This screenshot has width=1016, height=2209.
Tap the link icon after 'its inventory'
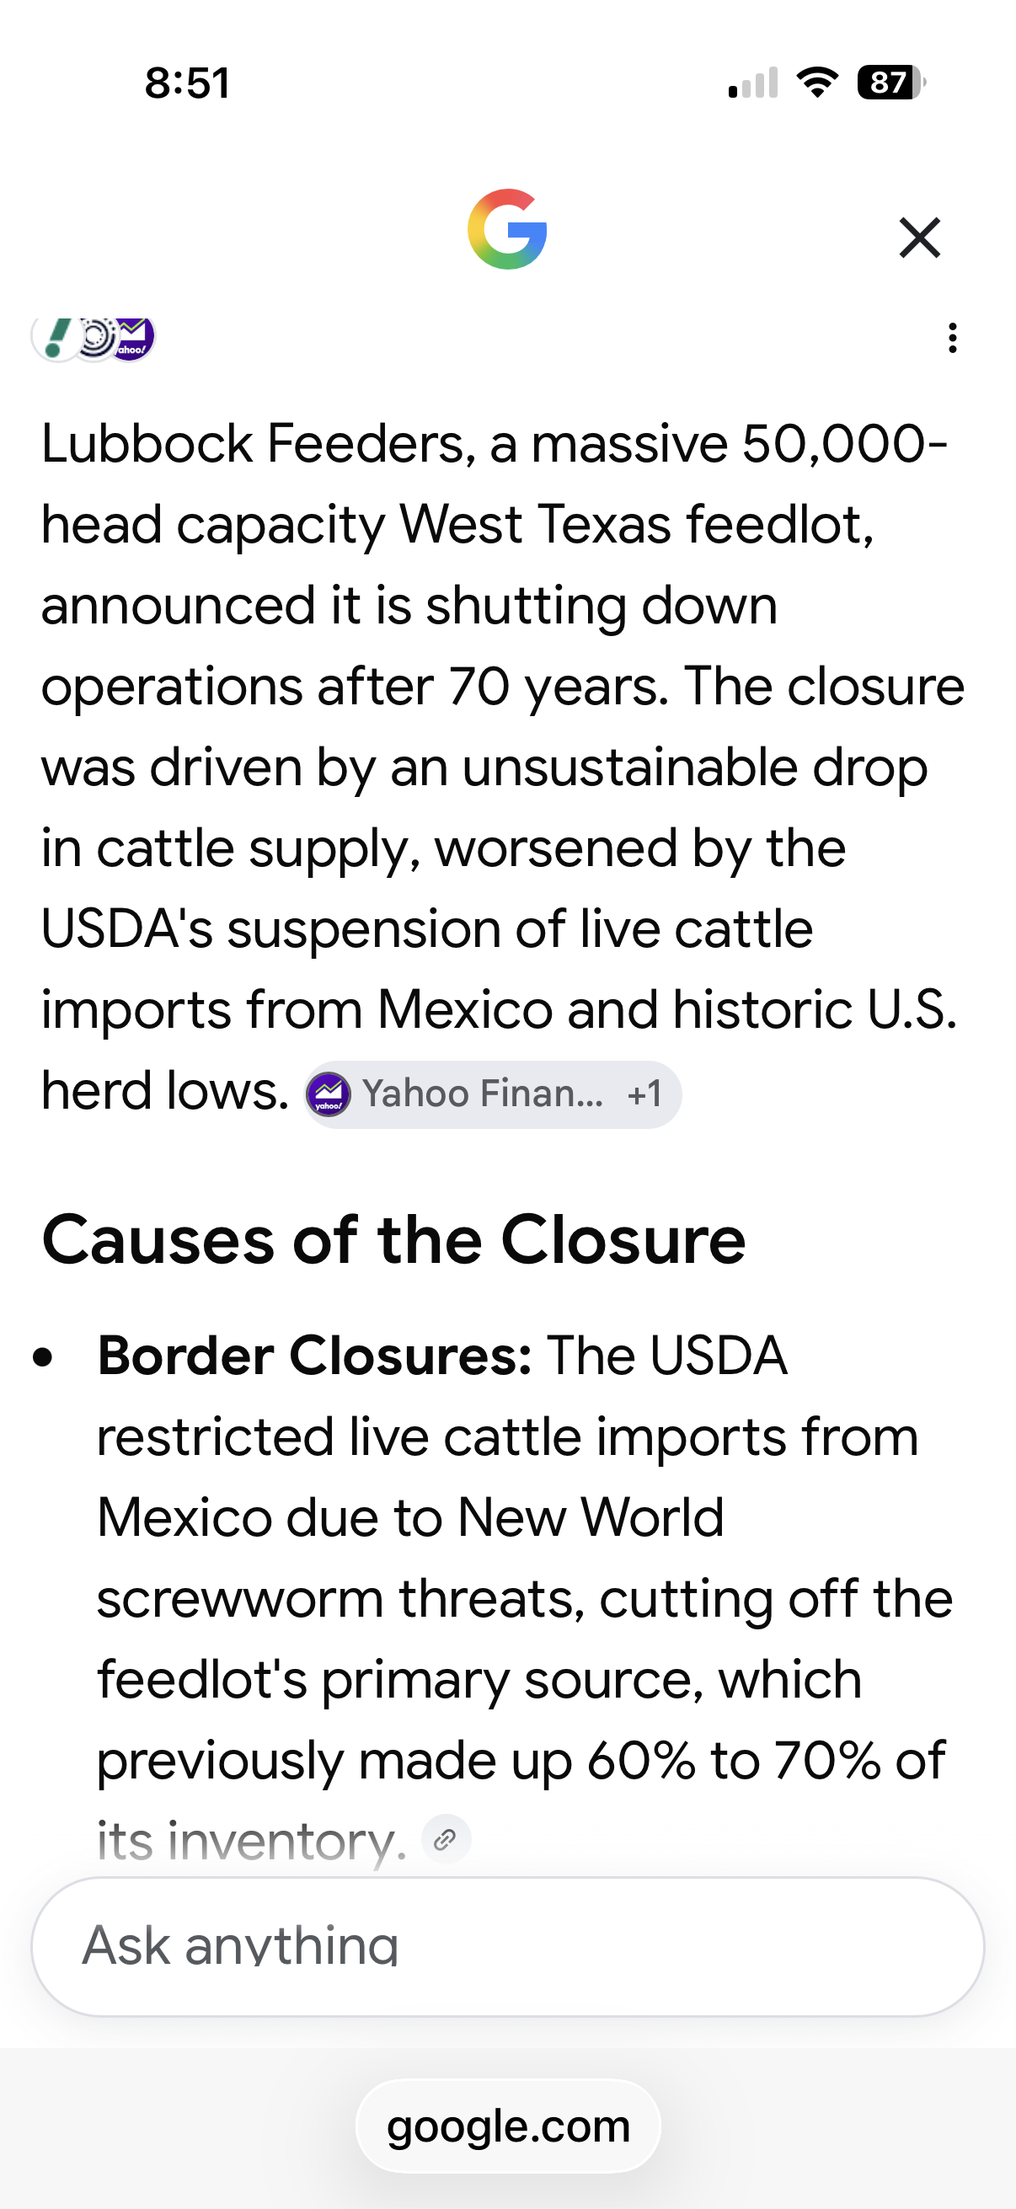[446, 1839]
